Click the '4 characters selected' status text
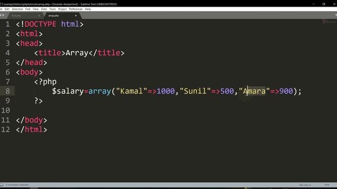Image resolution: width=337 pixels, height=189 pixels. [x=17, y=185]
